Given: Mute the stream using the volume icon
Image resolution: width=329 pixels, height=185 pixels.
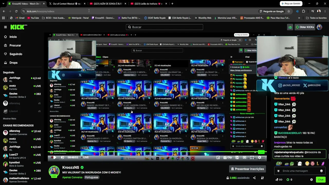Looking at the screenshot, I should [x=62, y=158].
